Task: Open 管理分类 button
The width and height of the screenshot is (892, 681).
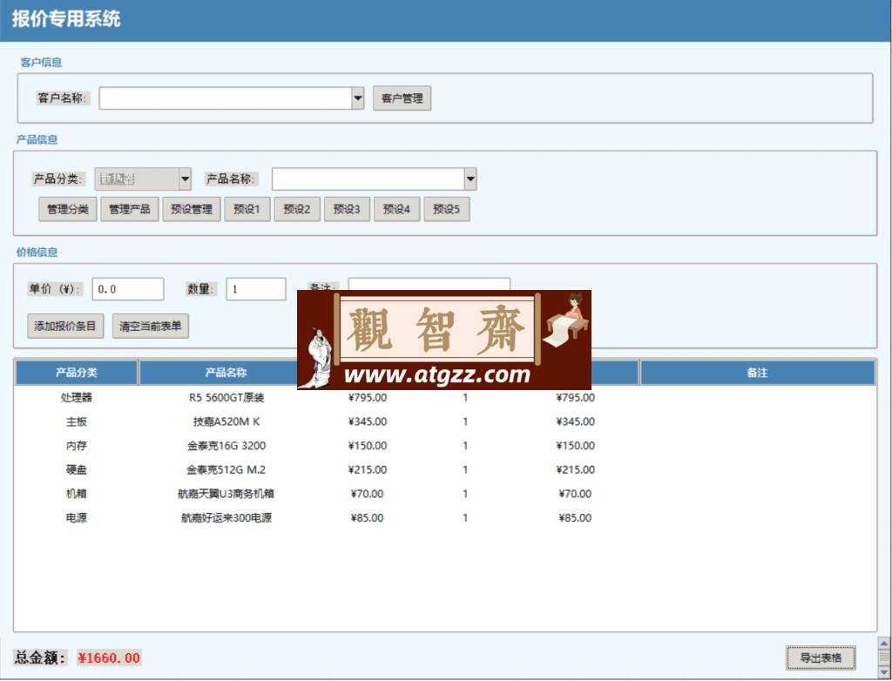Action: 68,209
